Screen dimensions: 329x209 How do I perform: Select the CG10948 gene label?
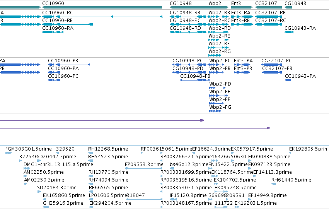tap(181, 3)
